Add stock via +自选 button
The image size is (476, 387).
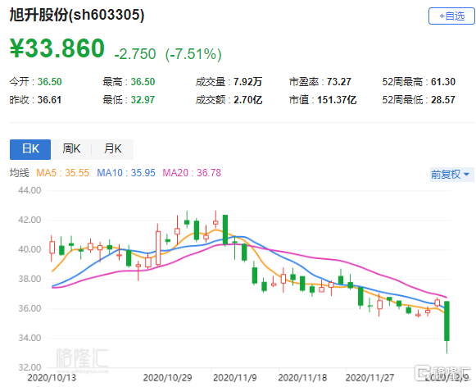pos(451,16)
